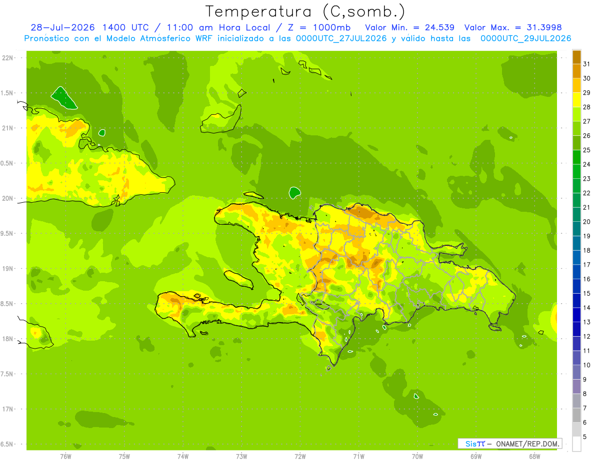
Task: Click the blue legend swatch between 16 and 17
Action: (576, 272)
